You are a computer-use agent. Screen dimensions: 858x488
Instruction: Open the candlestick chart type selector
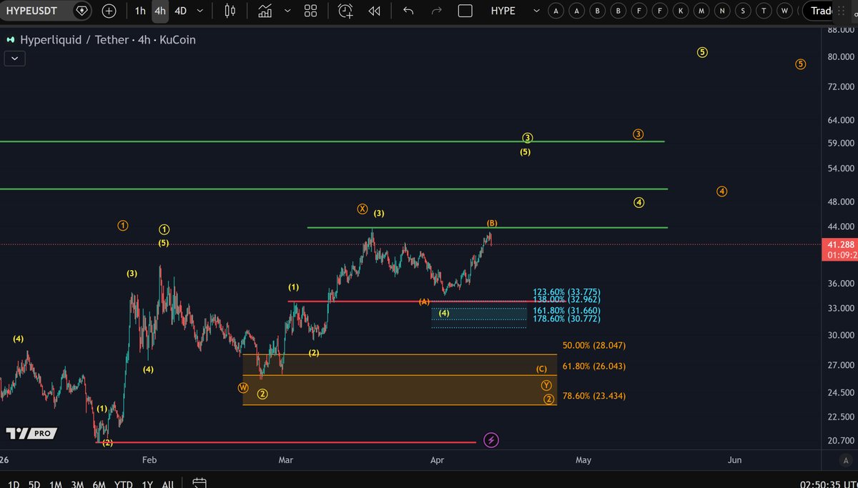pyautogui.click(x=230, y=11)
